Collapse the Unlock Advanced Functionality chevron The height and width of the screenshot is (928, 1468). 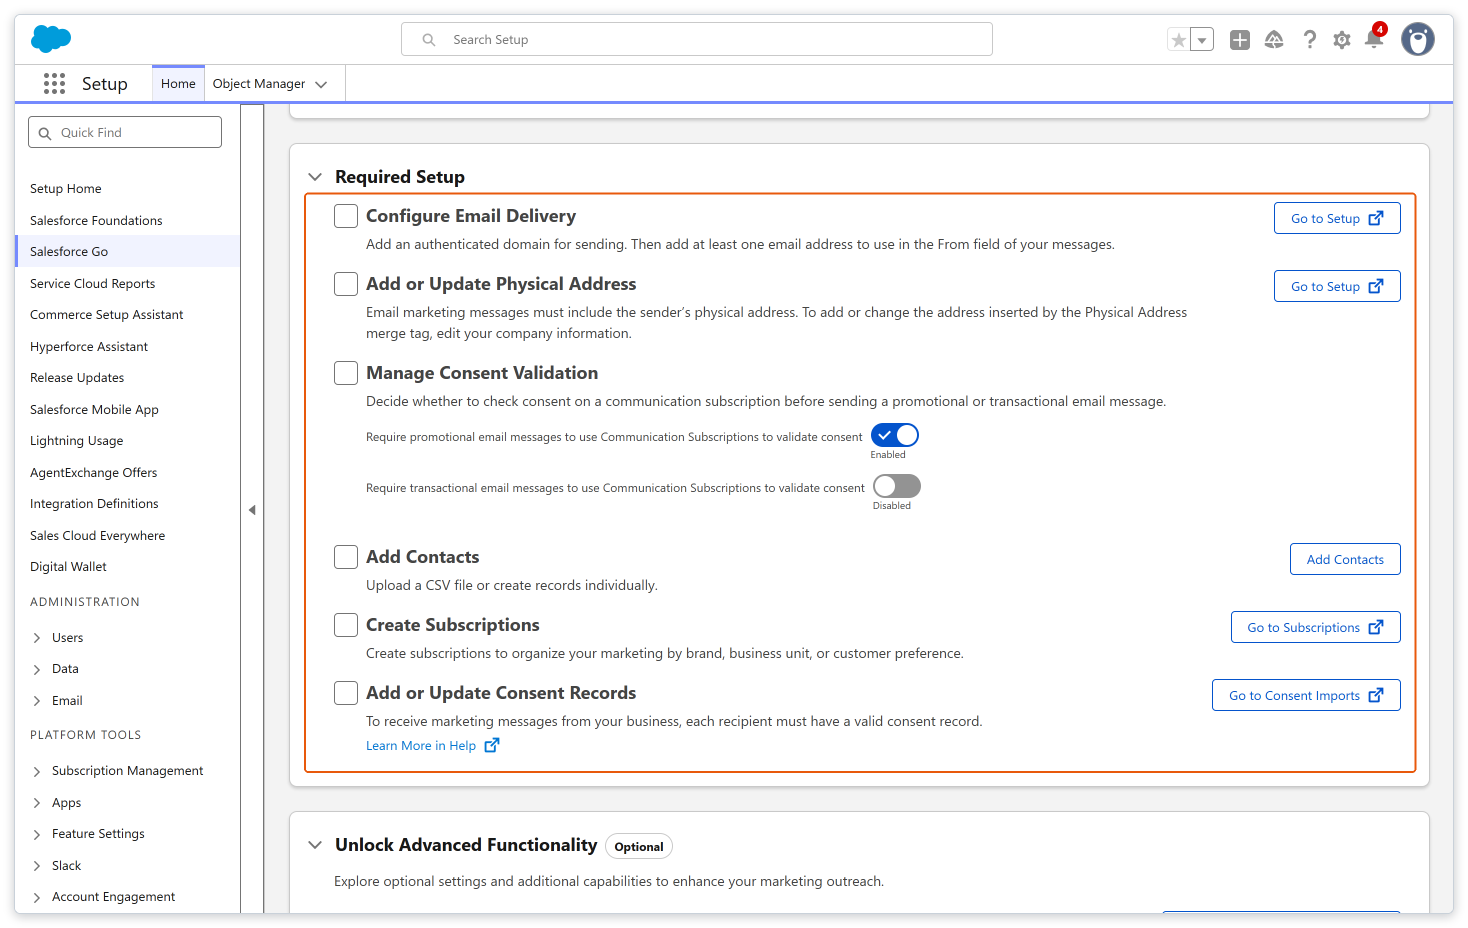314,844
